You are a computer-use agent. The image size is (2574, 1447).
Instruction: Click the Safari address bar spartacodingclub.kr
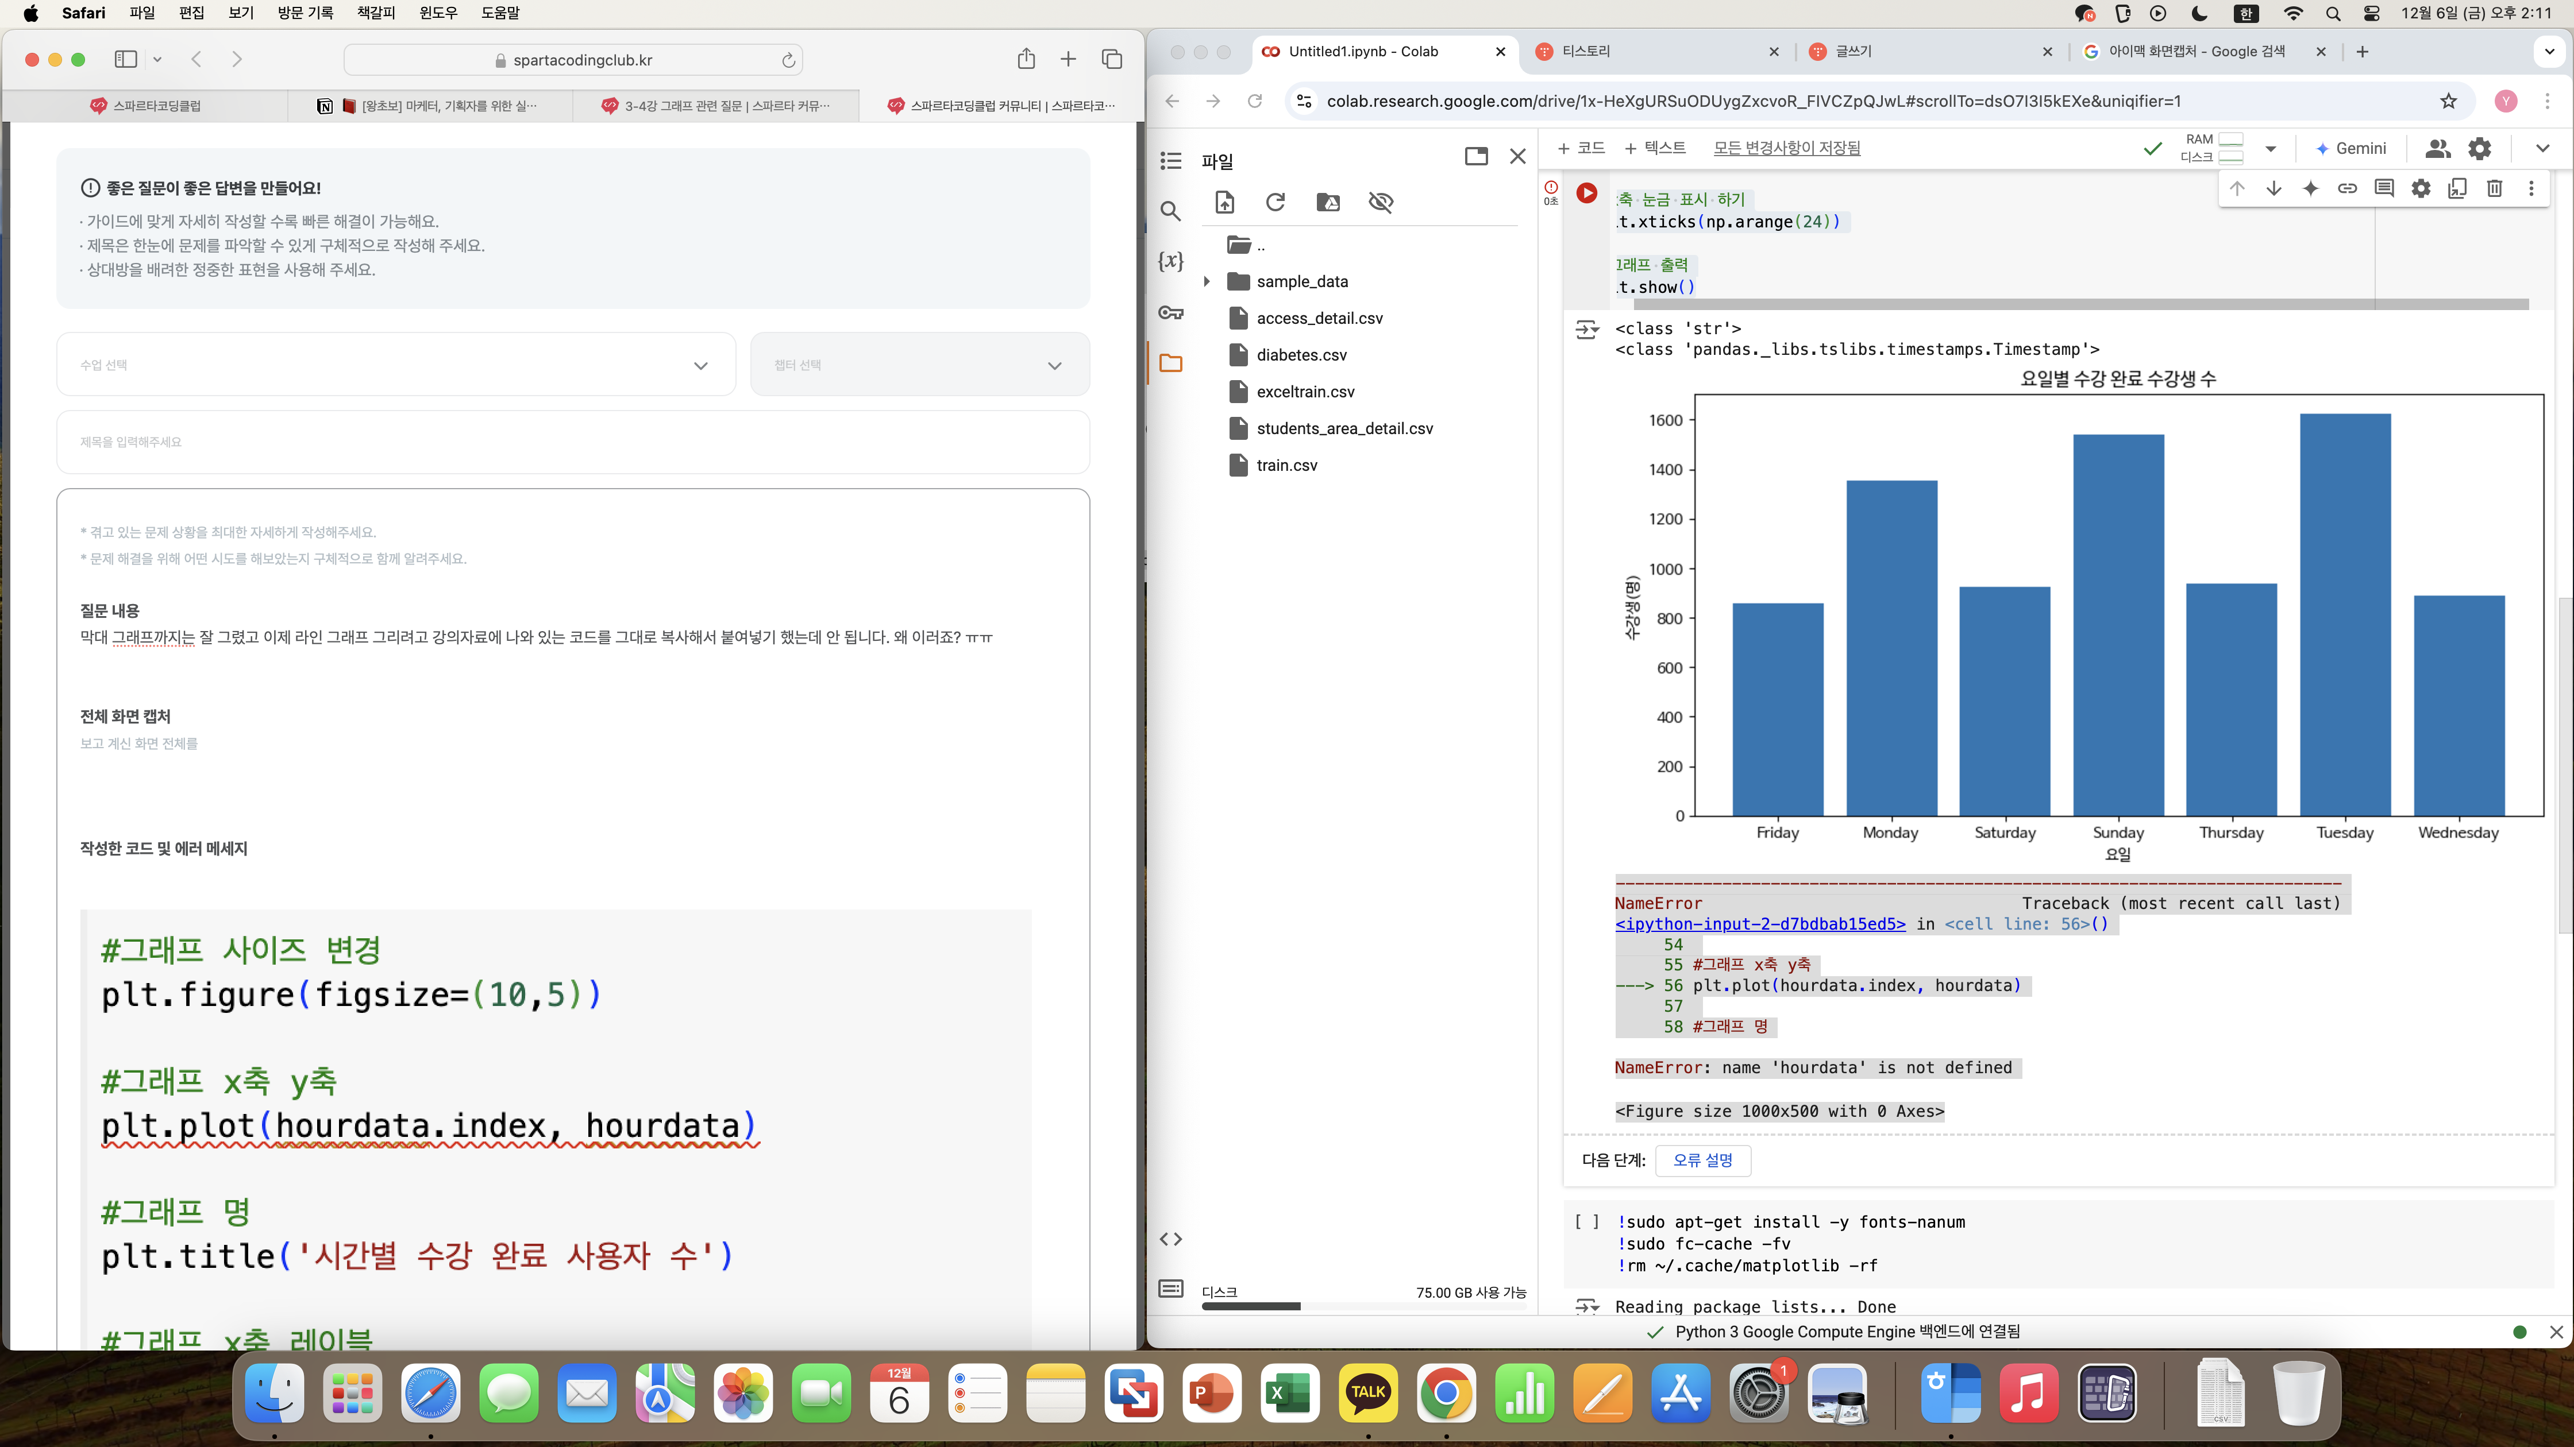click(573, 60)
